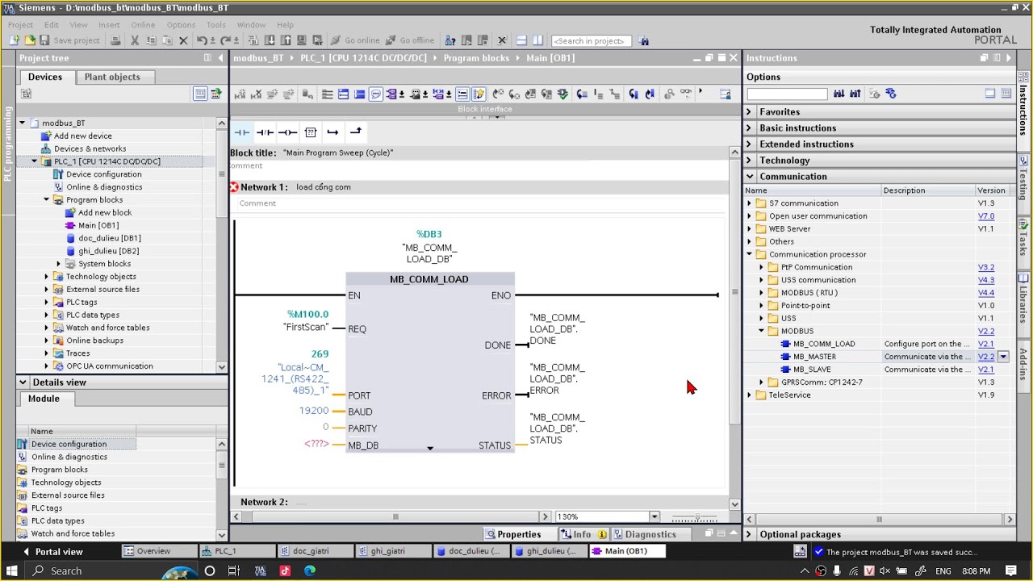Expand the PtP Communication folder
Screen dimensions: 1033x581
point(761,267)
